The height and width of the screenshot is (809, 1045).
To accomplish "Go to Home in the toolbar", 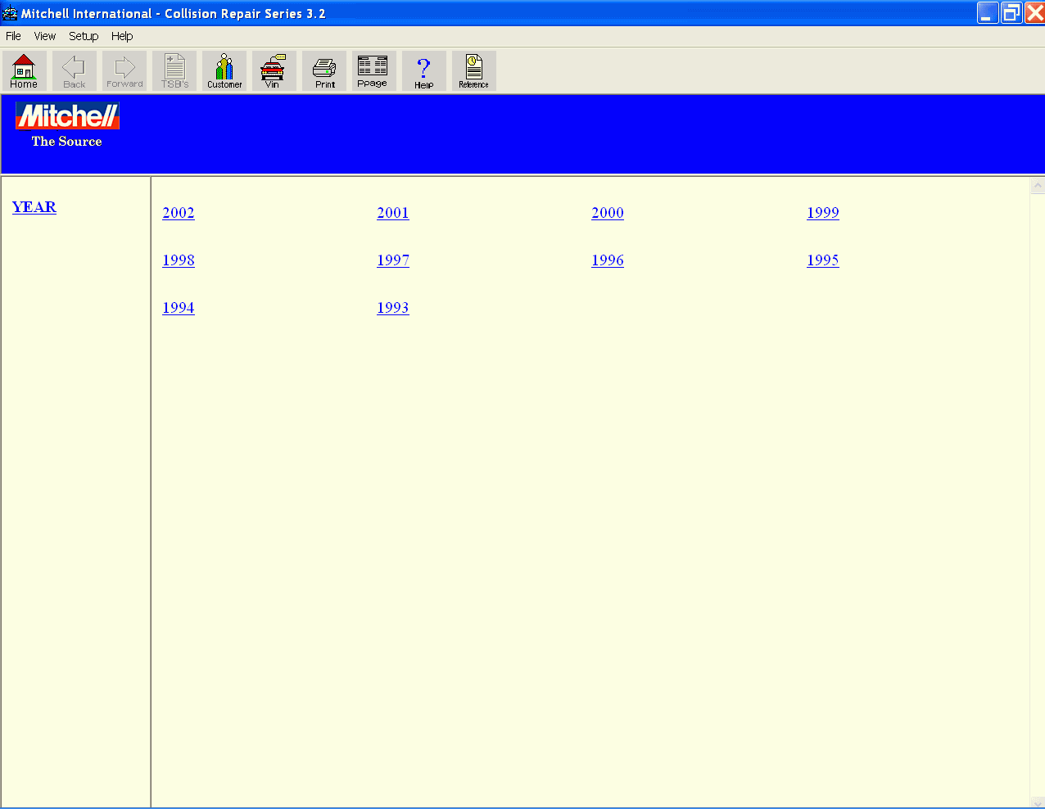I will 24,71.
